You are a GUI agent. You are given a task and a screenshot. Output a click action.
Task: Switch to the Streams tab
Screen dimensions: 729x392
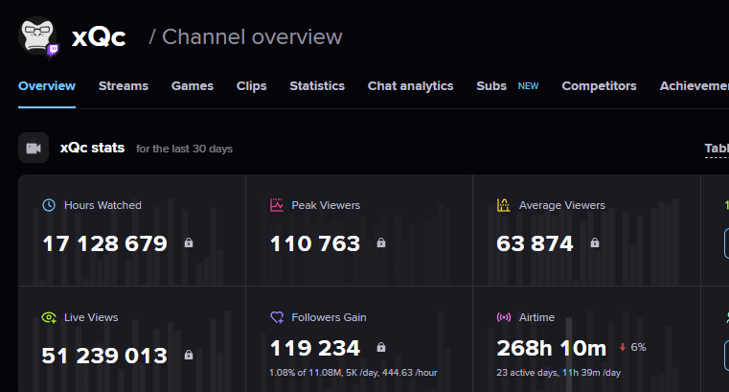pos(124,86)
